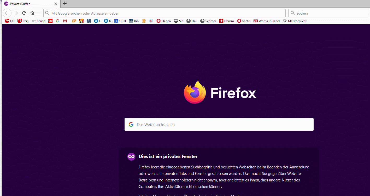Click the private mask icon beside heading

(131, 156)
